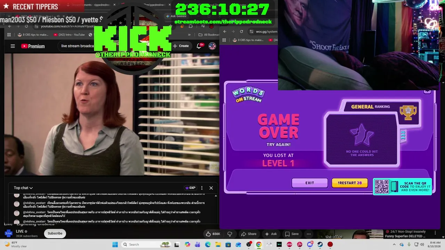Open the Top chat filter dropdown
This screenshot has height=250, width=445.
point(23,188)
